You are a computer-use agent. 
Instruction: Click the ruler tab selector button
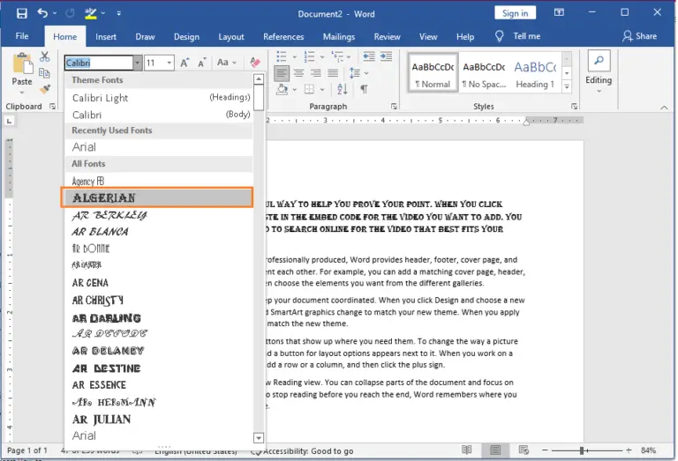pyautogui.click(x=9, y=122)
